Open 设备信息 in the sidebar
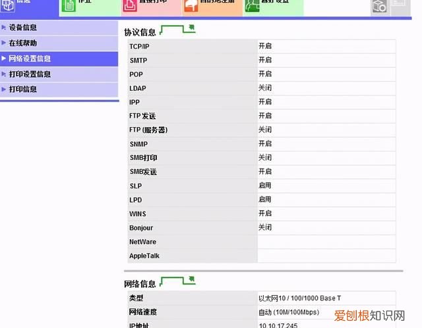The width and height of the screenshot is (422, 328). coord(59,28)
